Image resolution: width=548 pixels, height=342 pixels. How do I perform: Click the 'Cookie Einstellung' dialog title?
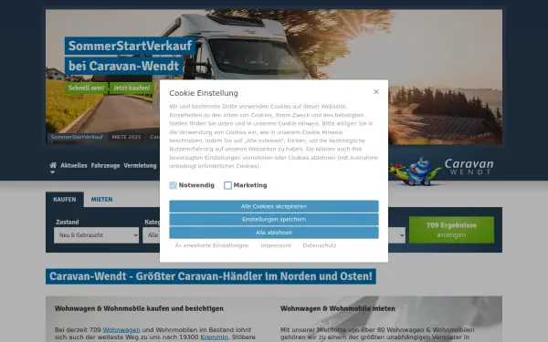pyautogui.click(x=204, y=93)
